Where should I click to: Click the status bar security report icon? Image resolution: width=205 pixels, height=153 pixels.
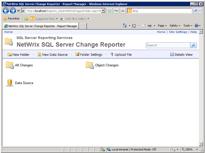[x=103, y=149]
